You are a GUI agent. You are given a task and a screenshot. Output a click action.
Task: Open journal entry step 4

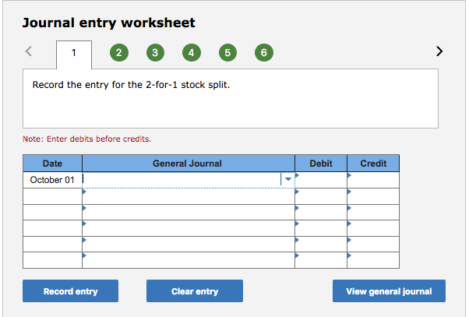pyautogui.click(x=192, y=53)
